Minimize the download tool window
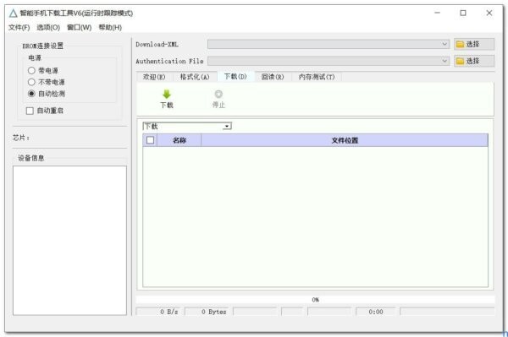Screen dimensions: 508x337 point(438,13)
